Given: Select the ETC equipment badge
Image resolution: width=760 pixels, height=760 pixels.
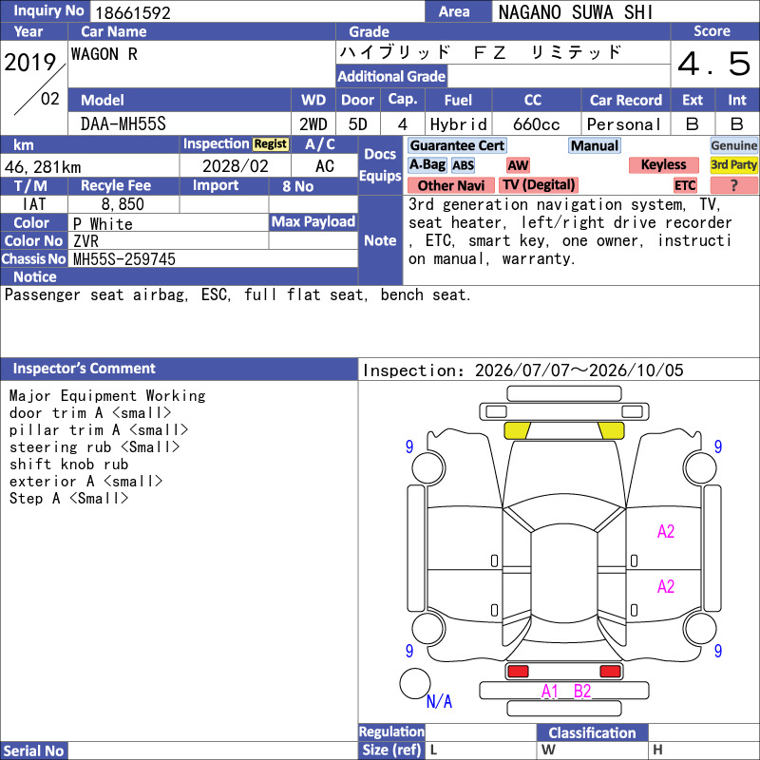Looking at the screenshot, I should coord(685,185).
